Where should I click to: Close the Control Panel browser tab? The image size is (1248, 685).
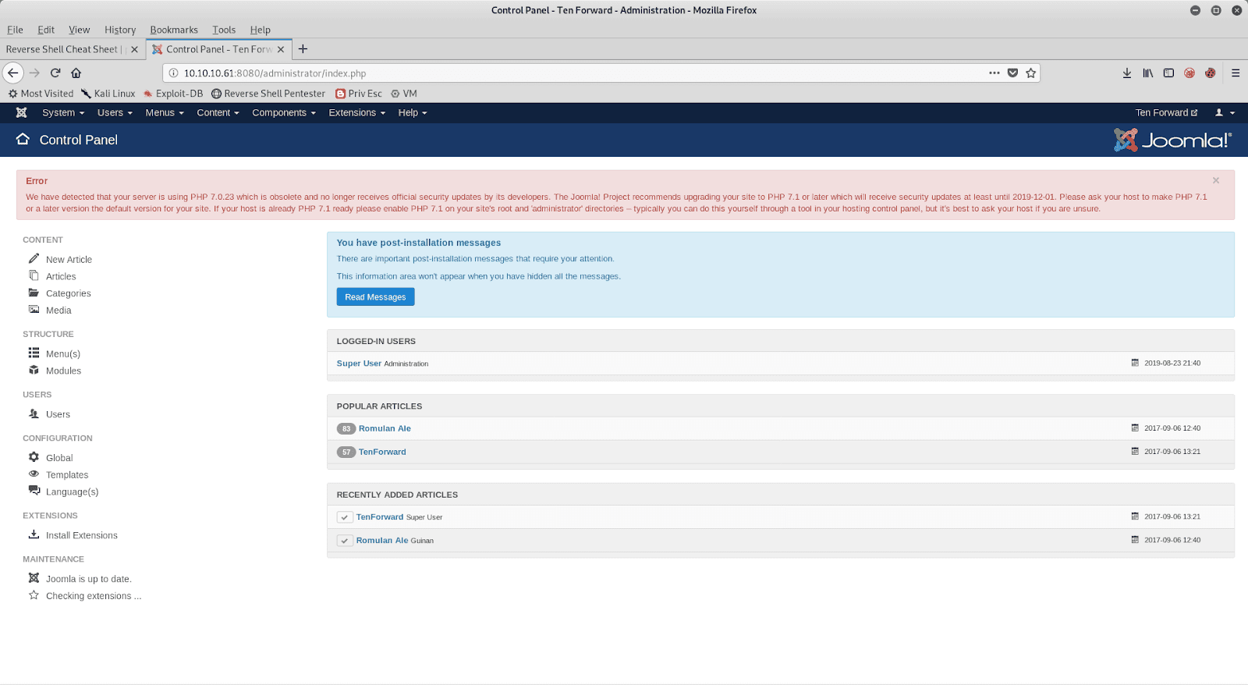(x=281, y=49)
